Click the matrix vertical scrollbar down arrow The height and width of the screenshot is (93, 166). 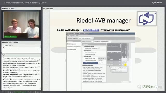(130, 80)
